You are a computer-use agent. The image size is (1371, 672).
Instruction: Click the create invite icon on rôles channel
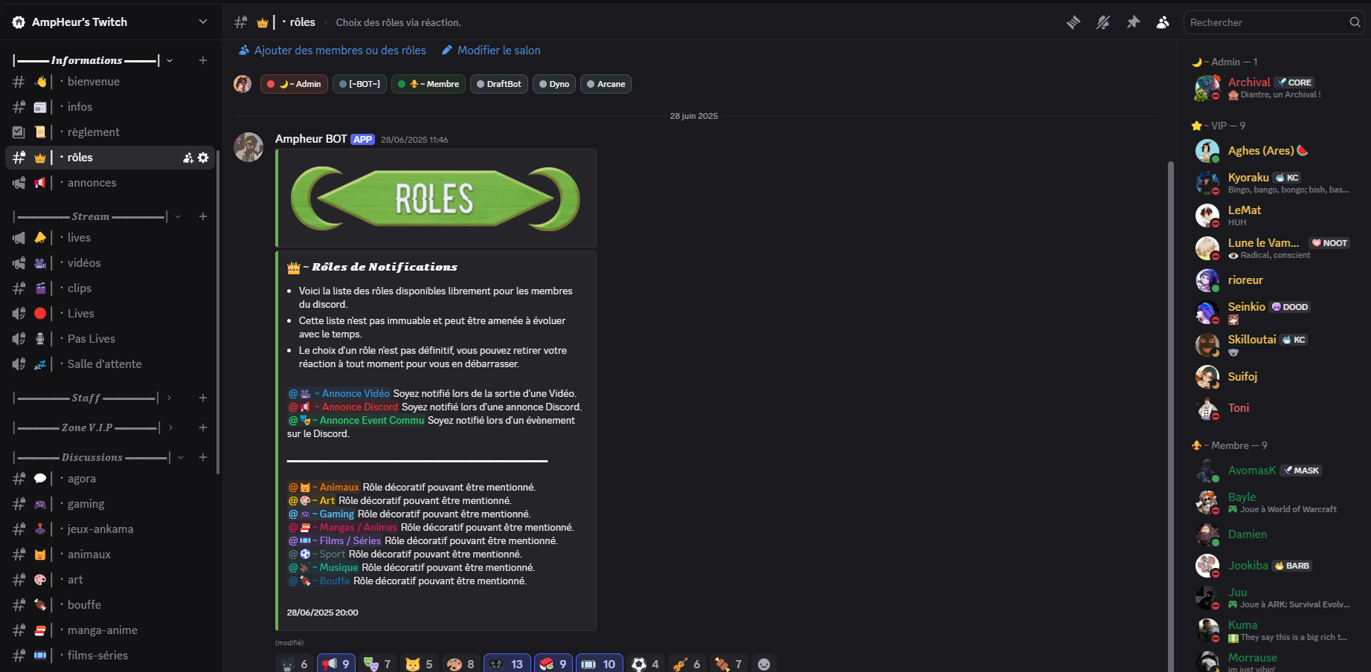coord(188,158)
